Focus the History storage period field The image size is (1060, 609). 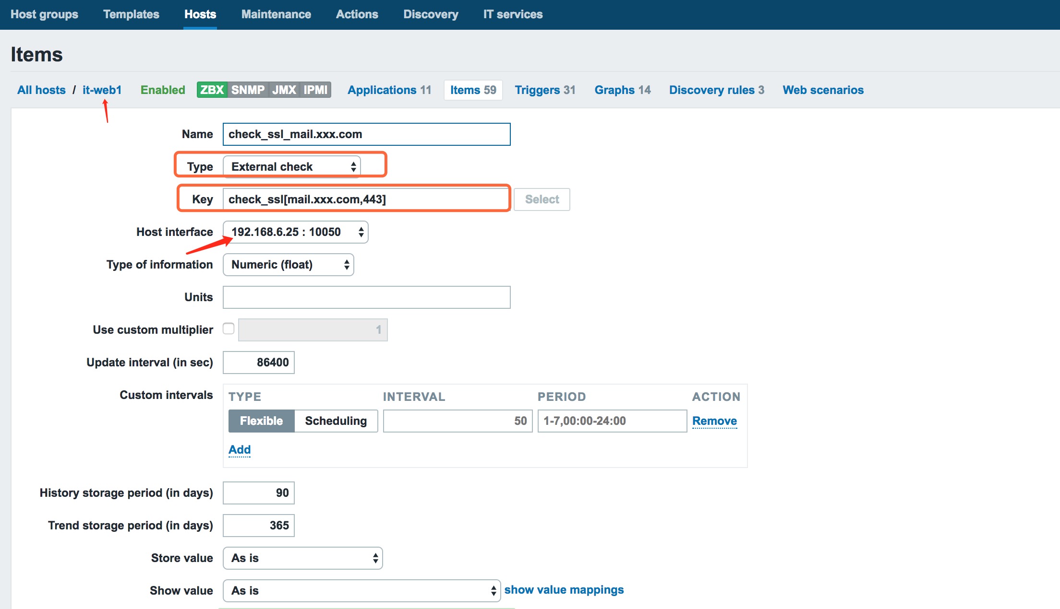pyautogui.click(x=258, y=493)
